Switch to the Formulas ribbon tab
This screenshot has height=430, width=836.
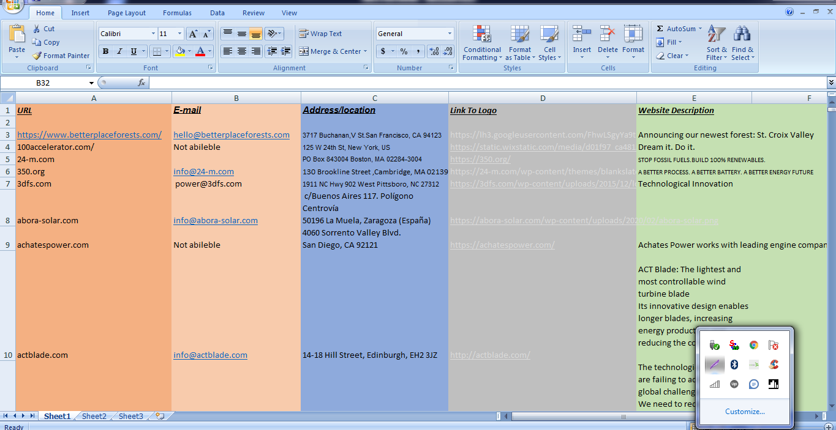tap(177, 12)
